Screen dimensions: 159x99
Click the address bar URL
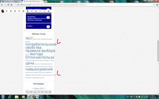coord(51,5)
